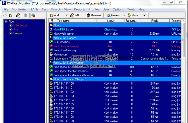The image size is (188, 123).
Task: Click the new folder icon in left toolbar
Action: 5,15
